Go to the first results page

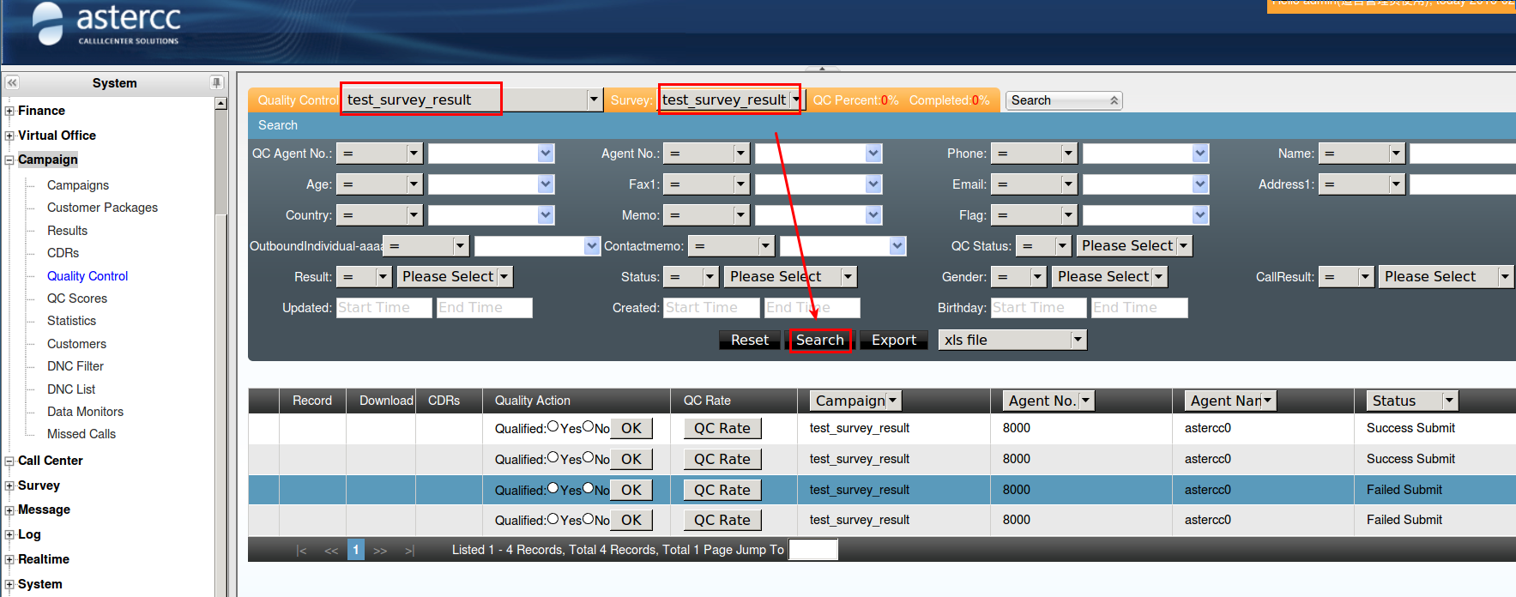tap(301, 551)
